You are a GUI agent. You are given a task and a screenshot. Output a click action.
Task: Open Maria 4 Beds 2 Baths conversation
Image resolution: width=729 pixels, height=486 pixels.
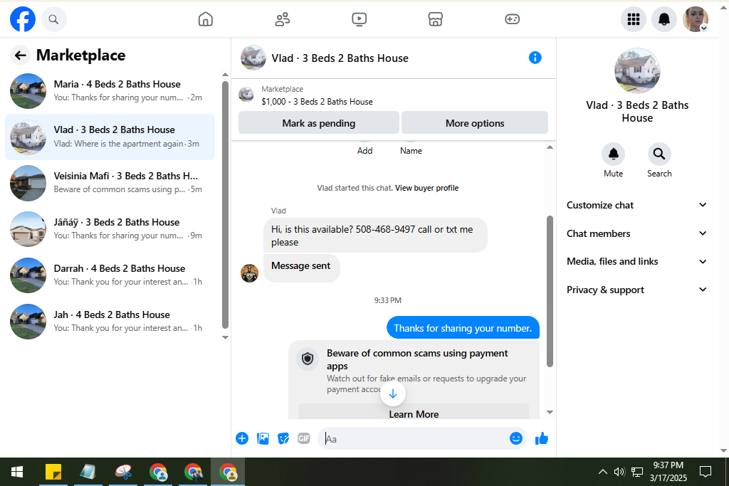tap(110, 91)
